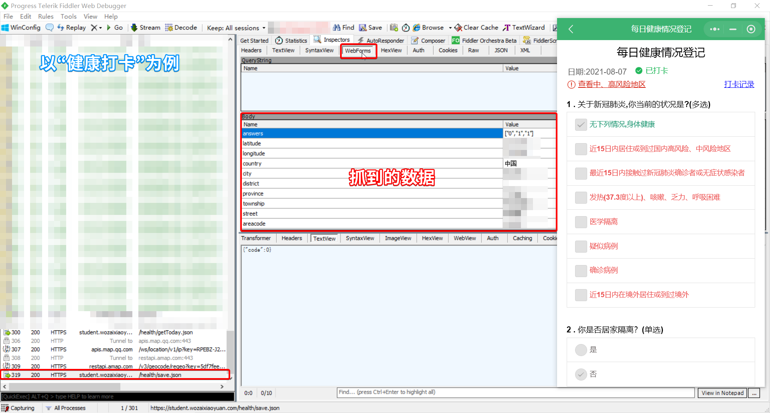Open the response Caching tab
The image size is (770, 413).
click(x=522, y=238)
